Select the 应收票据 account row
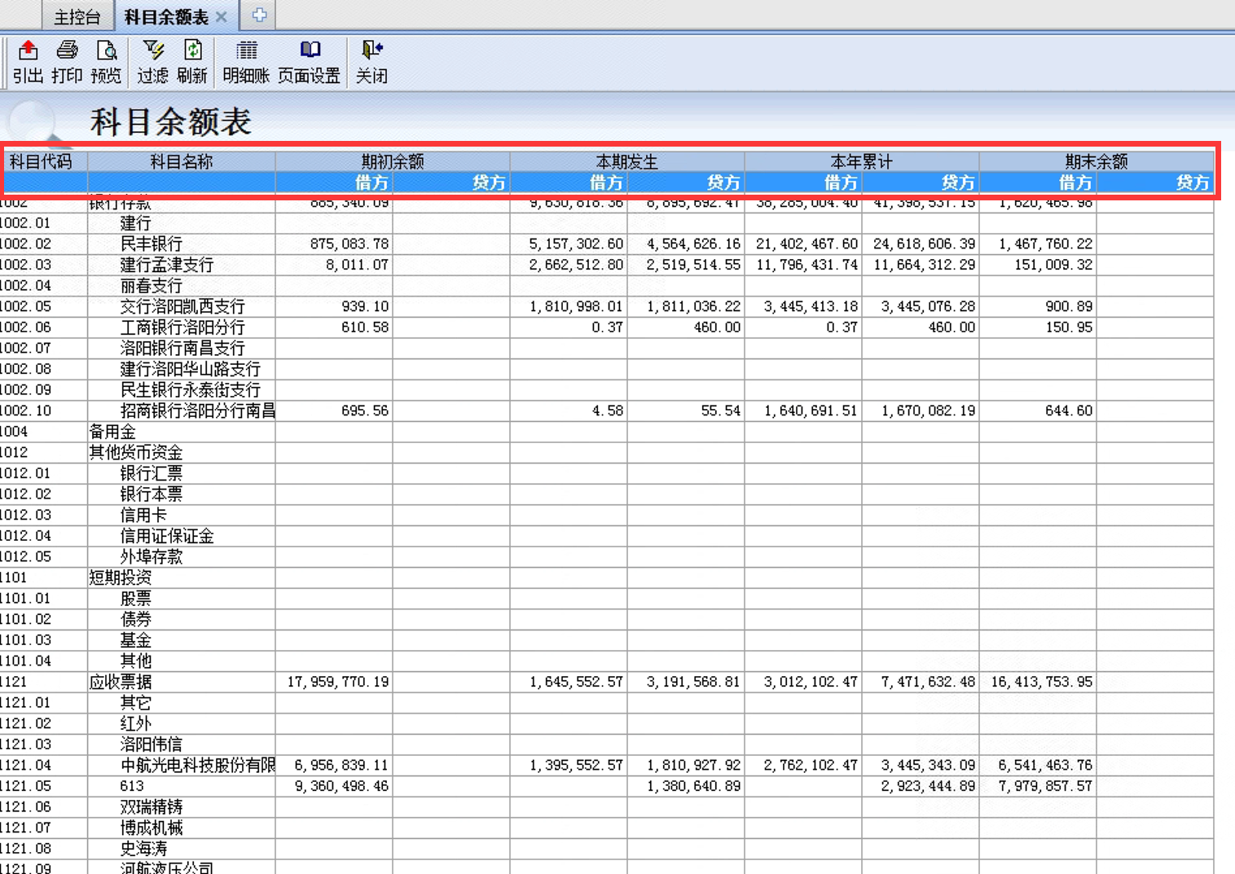The height and width of the screenshot is (874, 1235). pyautogui.click(x=121, y=682)
